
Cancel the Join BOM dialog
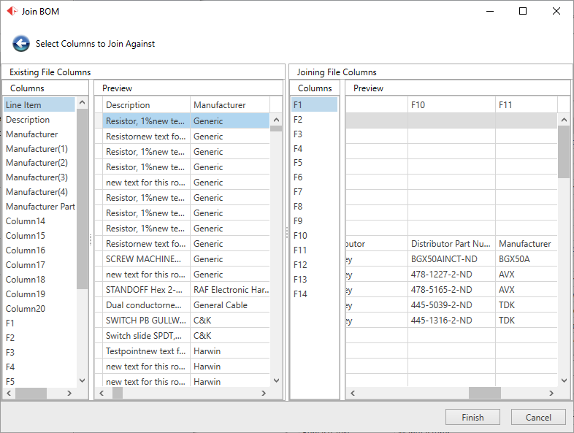pyautogui.click(x=537, y=417)
